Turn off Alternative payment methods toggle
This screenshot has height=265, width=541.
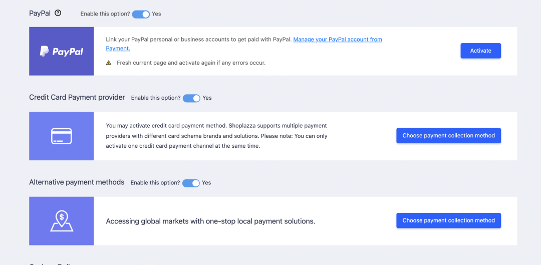coord(191,183)
